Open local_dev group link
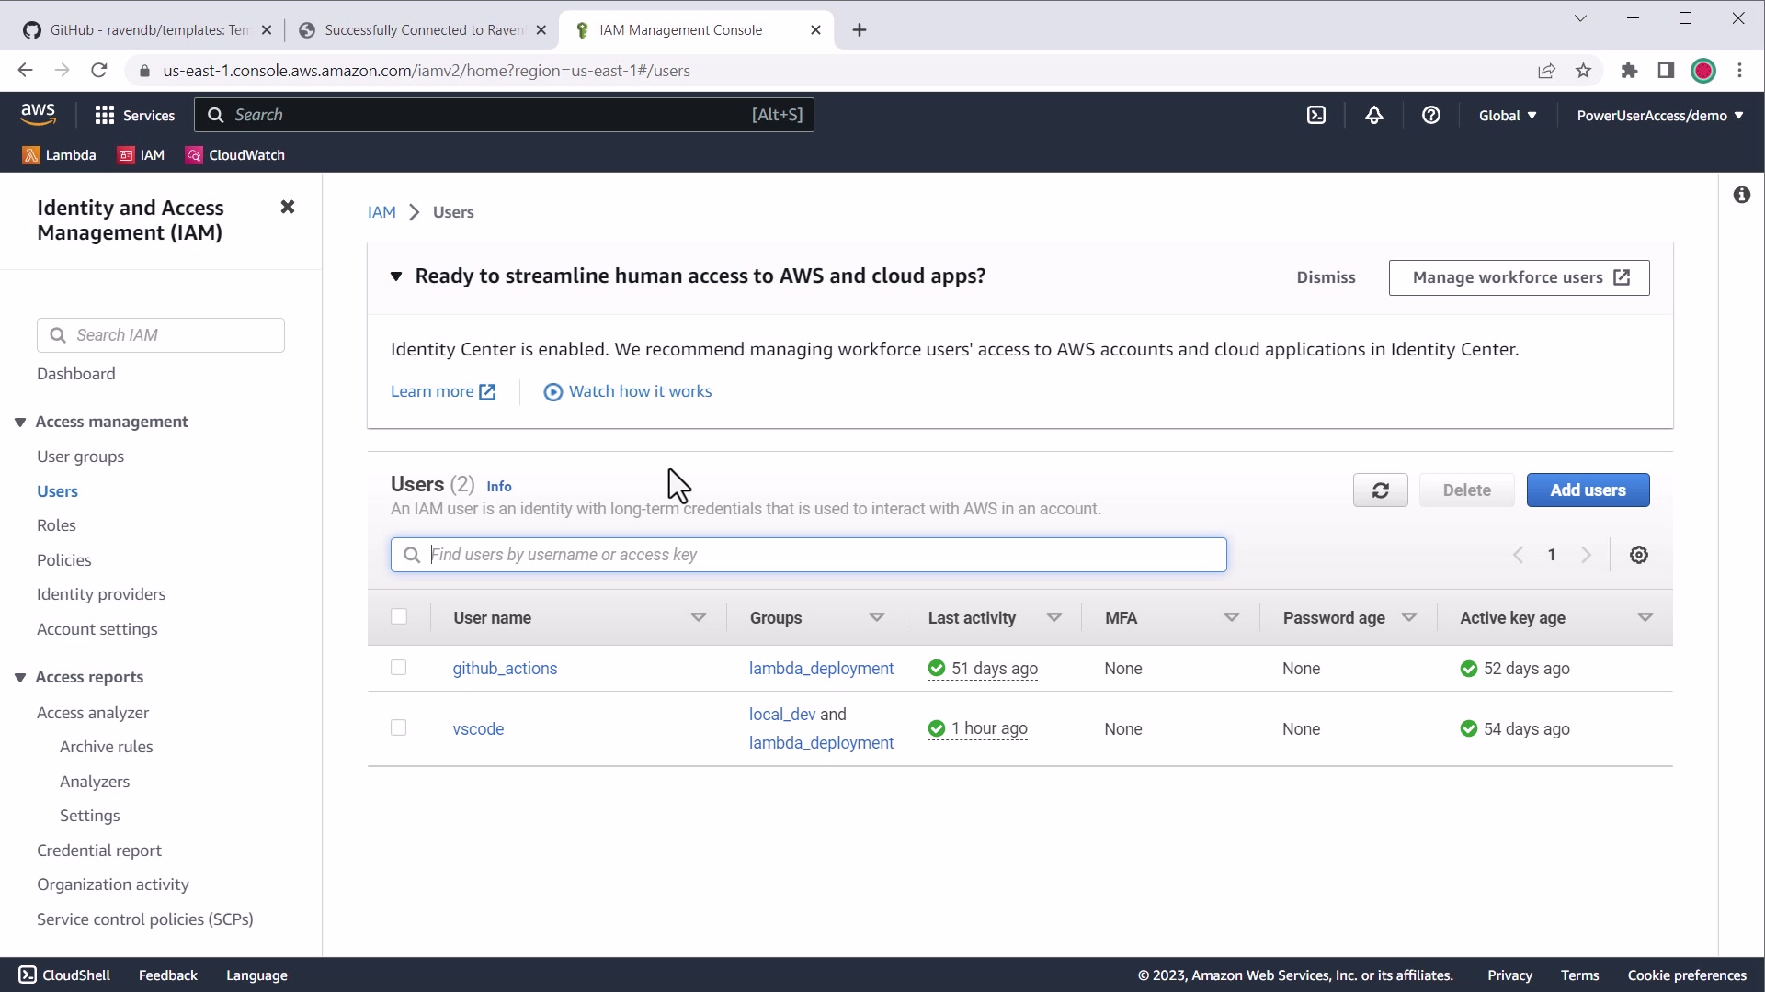 point(782,715)
